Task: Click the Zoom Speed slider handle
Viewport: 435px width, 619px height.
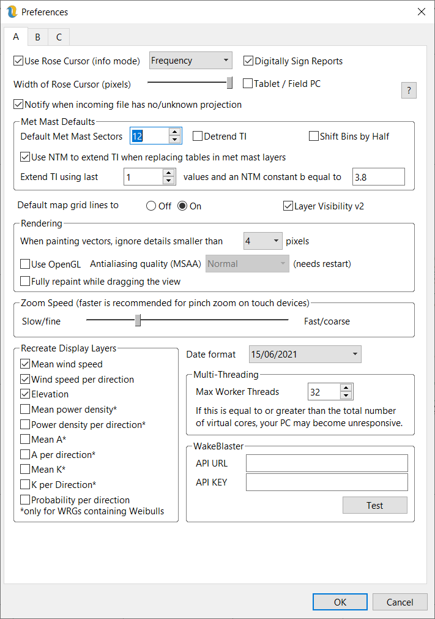Action: 138,320
